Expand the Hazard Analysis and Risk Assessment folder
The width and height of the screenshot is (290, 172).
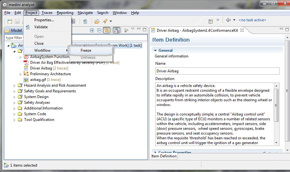point(14,85)
